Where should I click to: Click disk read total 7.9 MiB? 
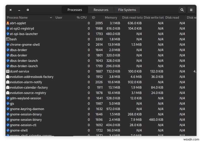click(136, 120)
